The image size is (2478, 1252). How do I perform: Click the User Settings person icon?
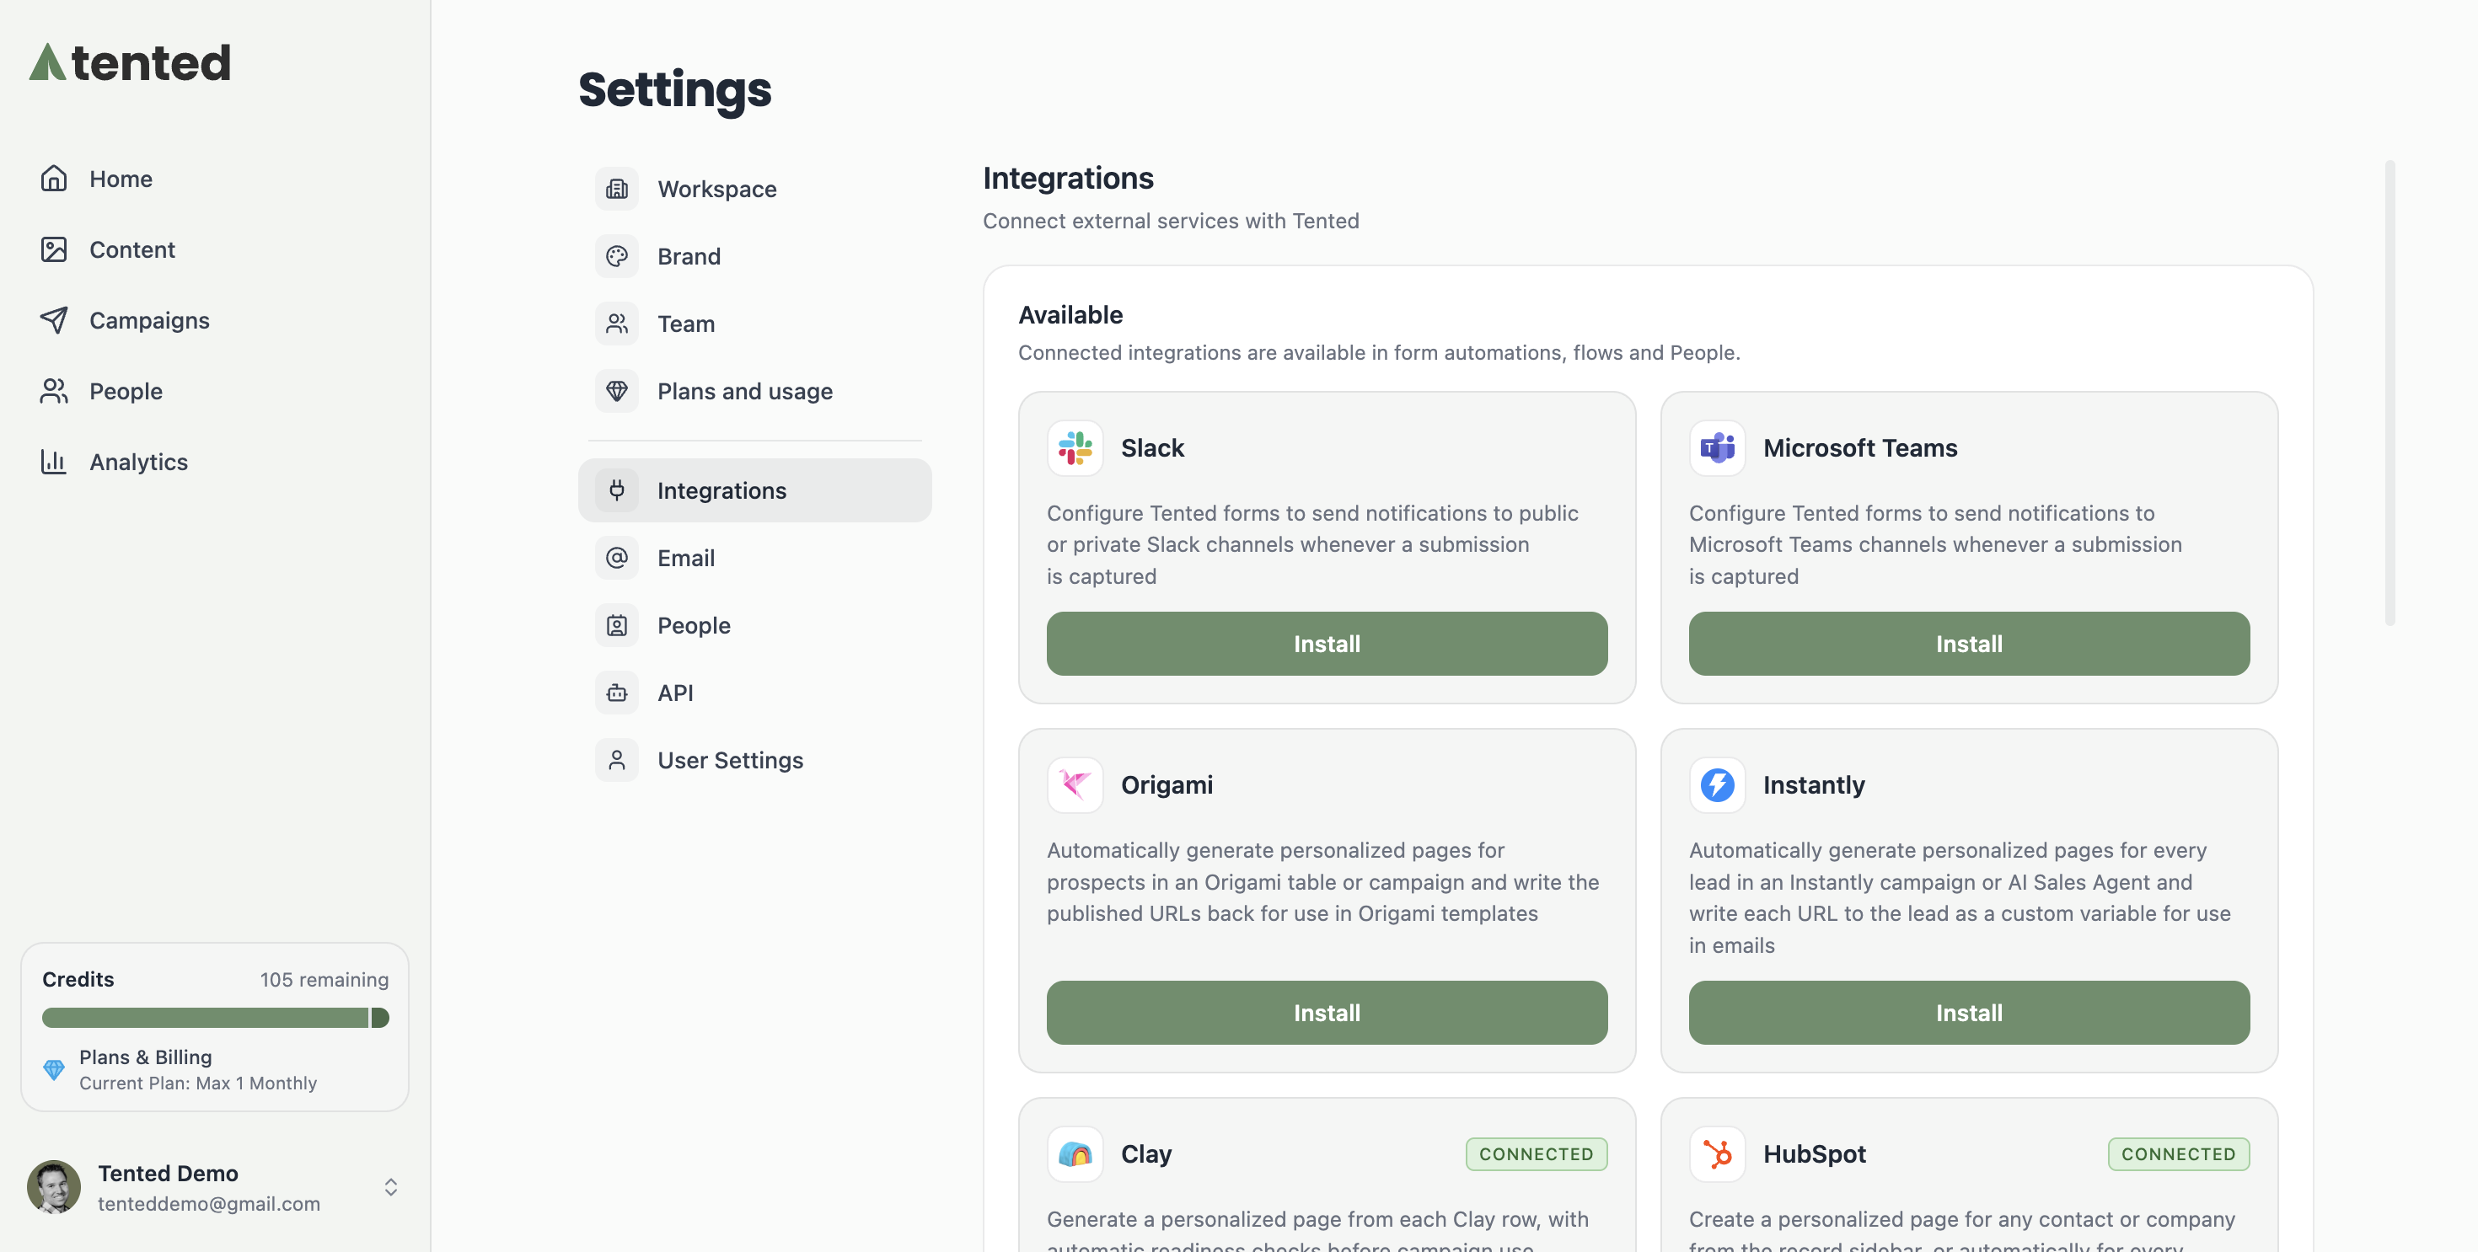point(617,760)
